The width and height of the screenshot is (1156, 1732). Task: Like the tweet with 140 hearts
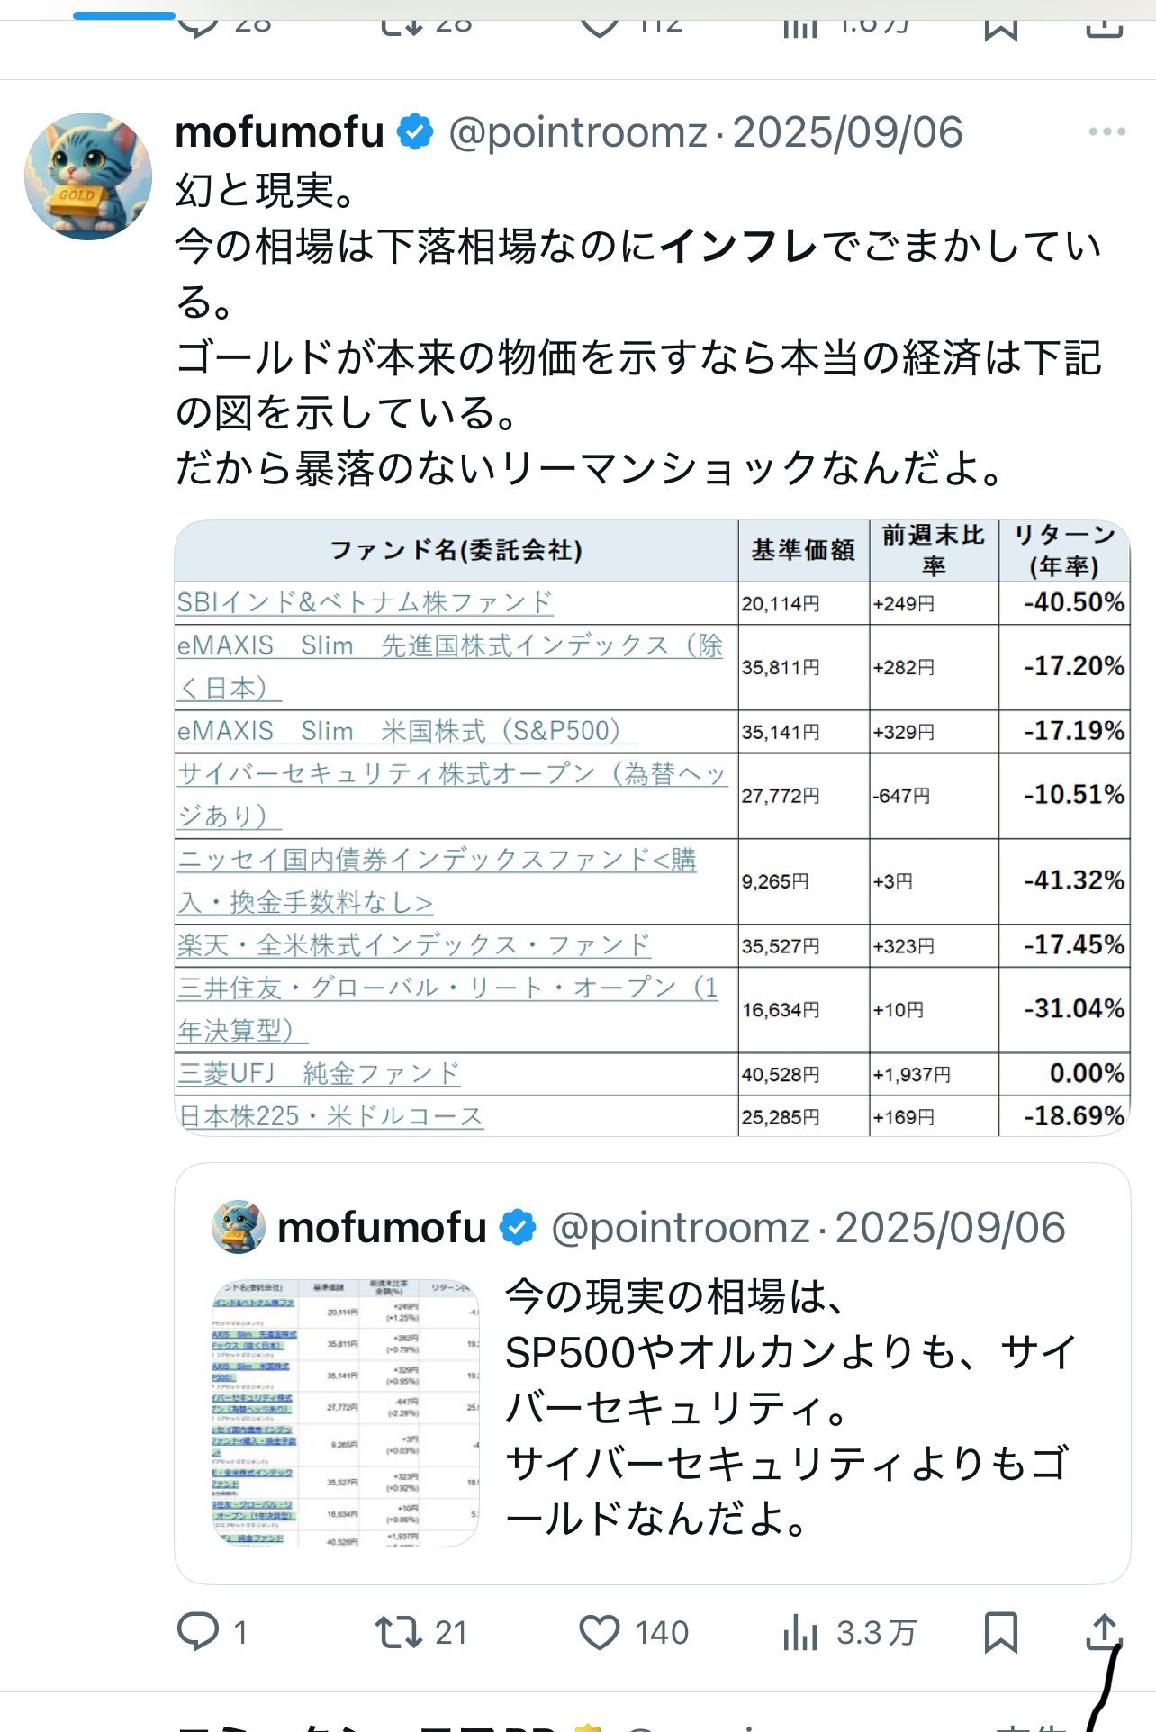600,1632
